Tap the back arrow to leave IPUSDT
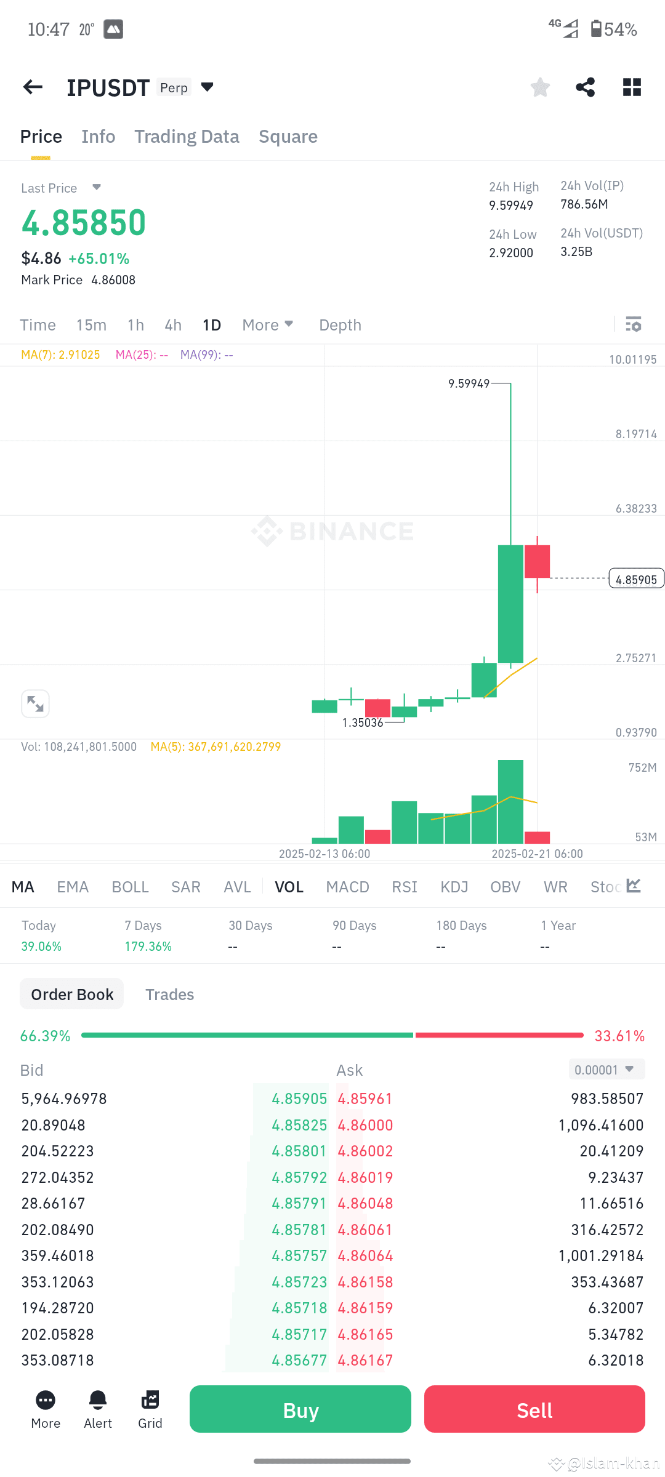Viewport: 665px width, 1477px height. 32,87
